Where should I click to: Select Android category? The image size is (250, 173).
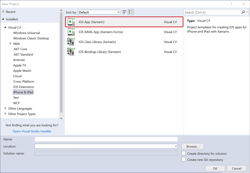coord(19,60)
